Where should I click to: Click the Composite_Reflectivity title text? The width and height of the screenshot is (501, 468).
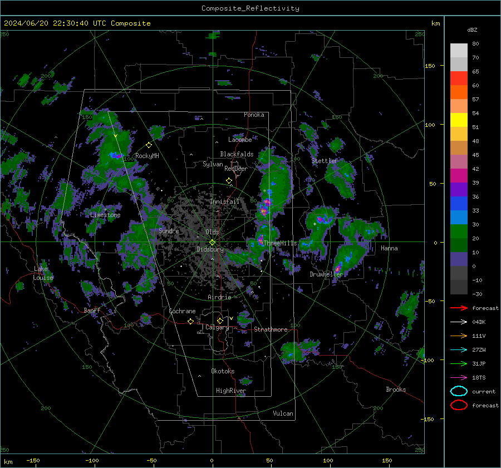click(250, 8)
